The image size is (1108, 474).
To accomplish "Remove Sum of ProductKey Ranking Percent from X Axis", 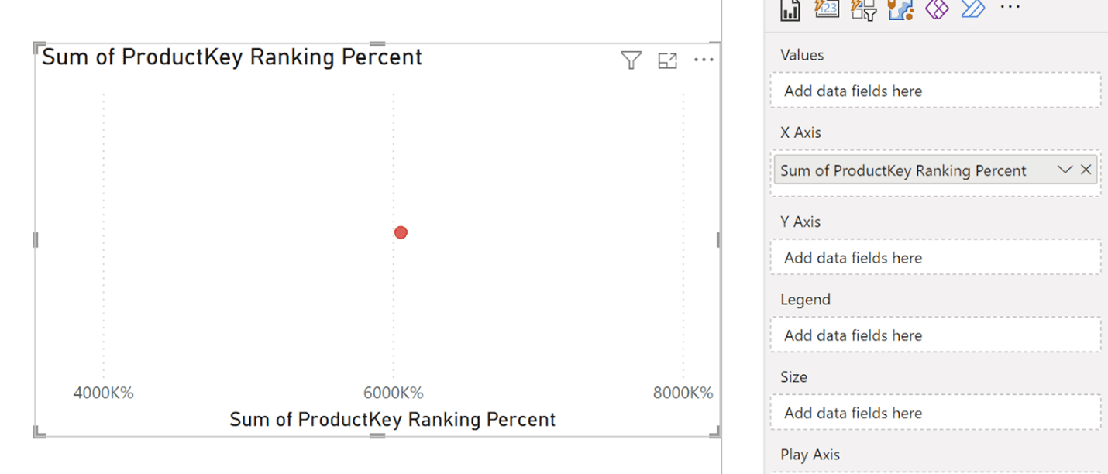I will pyautogui.click(x=1086, y=169).
